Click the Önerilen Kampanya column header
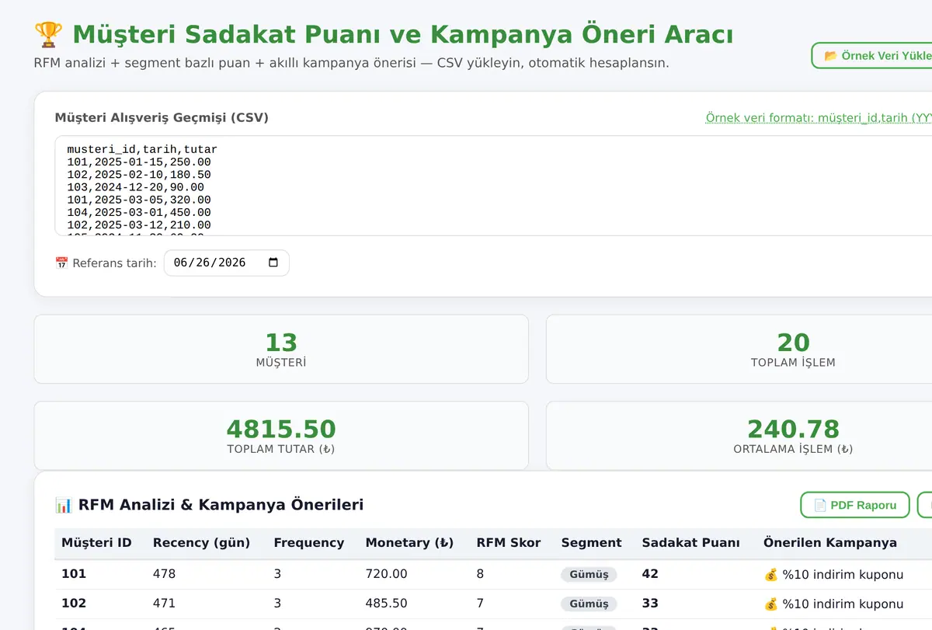Image resolution: width=932 pixels, height=630 pixels. [x=830, y=543]
